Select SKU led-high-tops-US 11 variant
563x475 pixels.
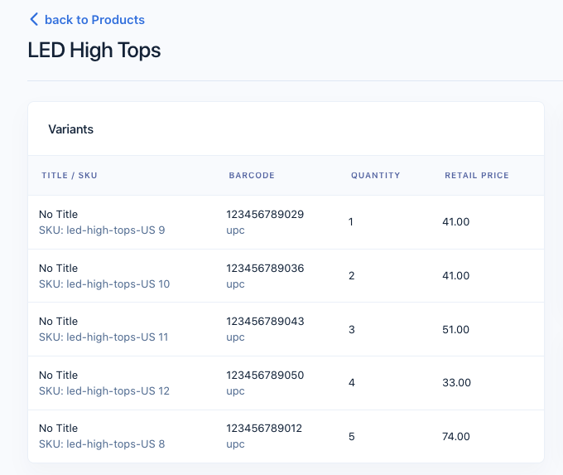coord(103,337)
